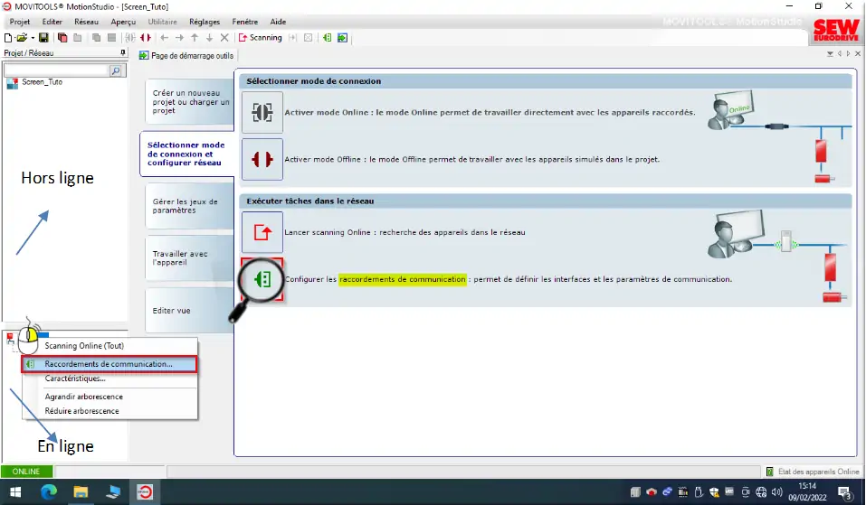Click the 'Activer mode Offline' description text

471,159
